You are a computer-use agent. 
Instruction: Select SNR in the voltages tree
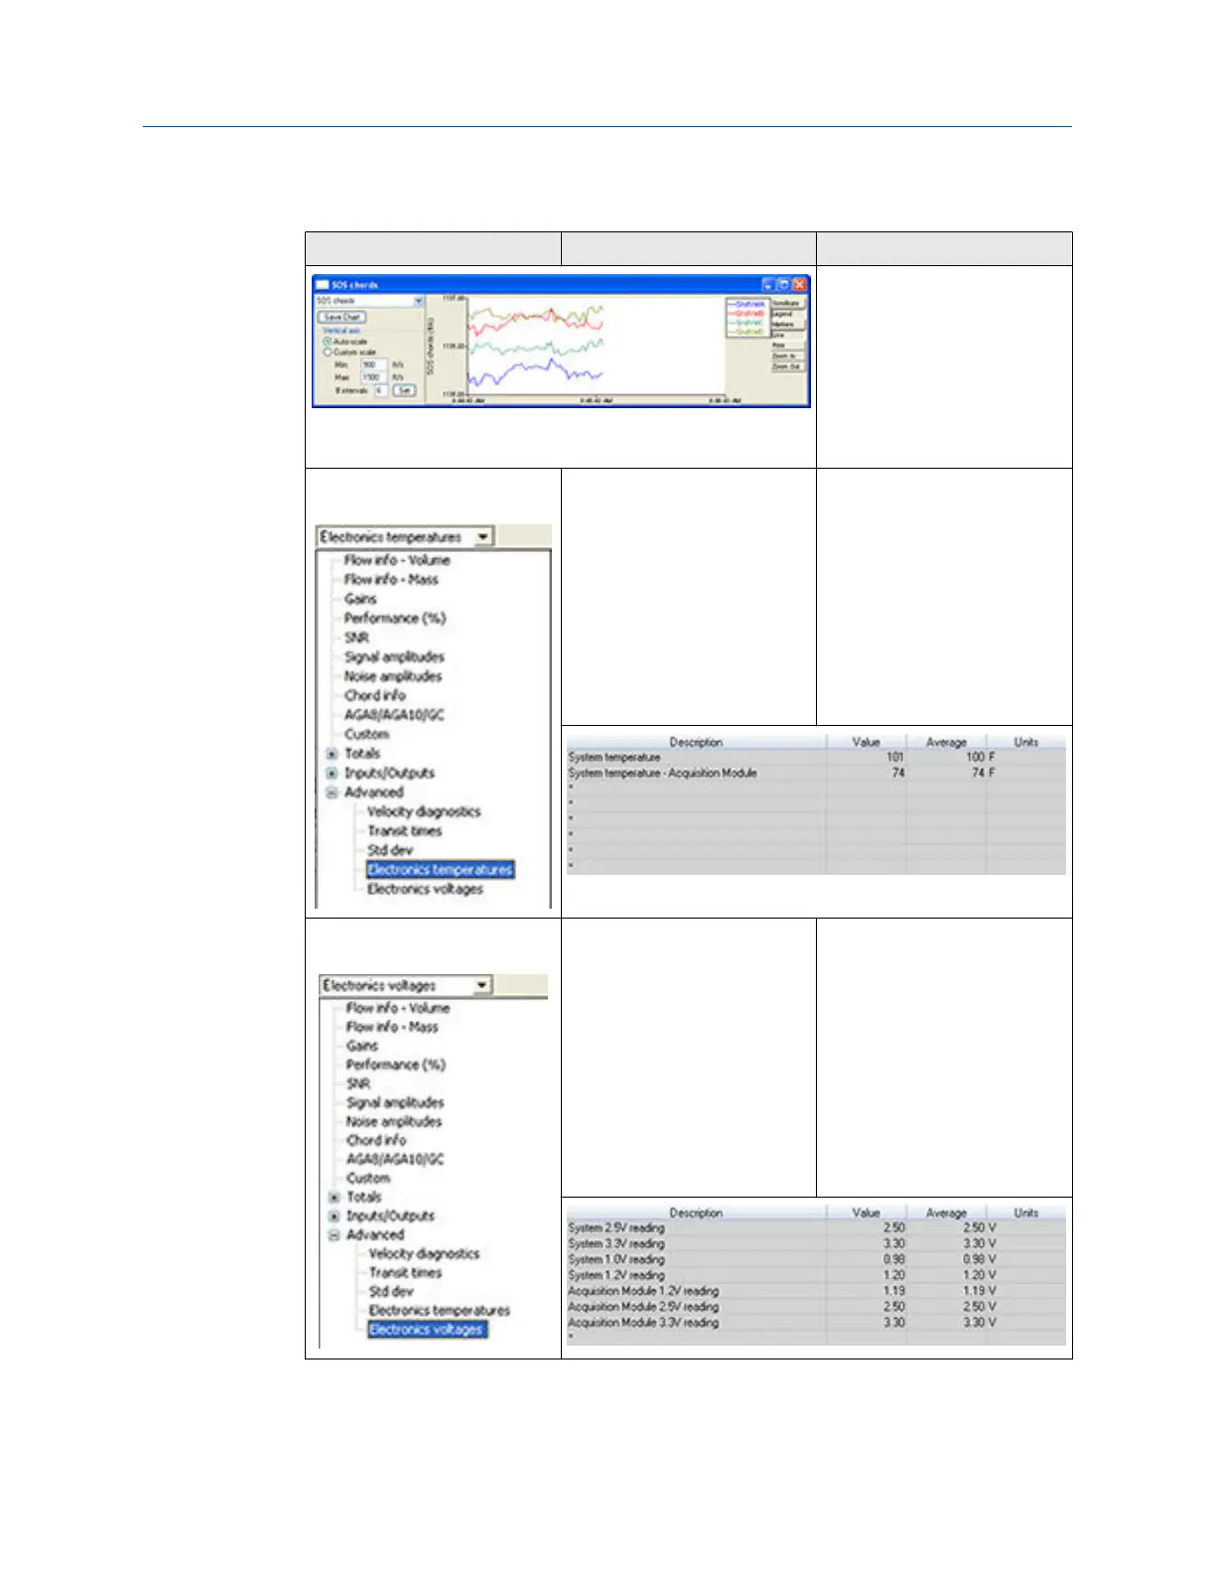[358, 1083]
